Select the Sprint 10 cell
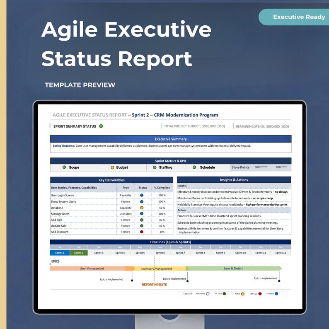This screenshot has height=329, width=329. pos(240,253)
